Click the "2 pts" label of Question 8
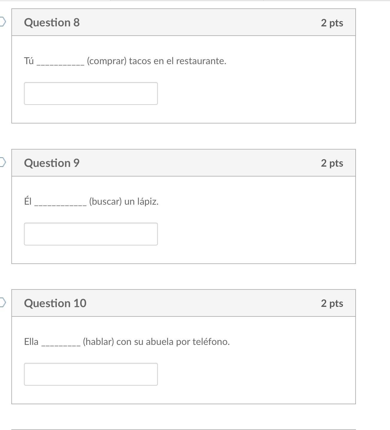390x430 pixels. tap(332, 23)
